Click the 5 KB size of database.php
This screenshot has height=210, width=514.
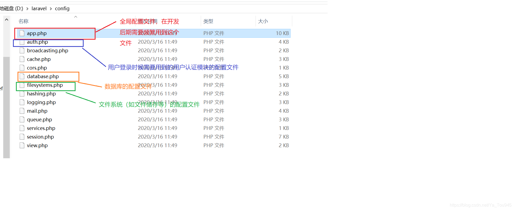(284, 76)
